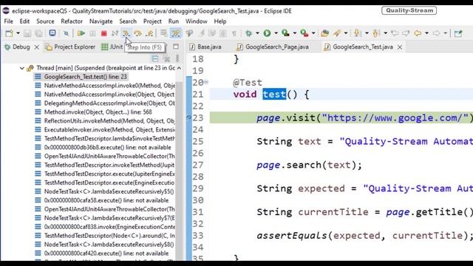Open the Debug launch dropdown arrow

click(257, 33)
